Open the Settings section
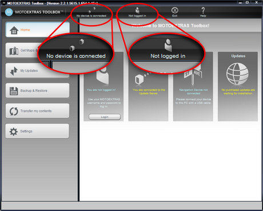Image resolution: width=263 pixels, height=211 pixels. click(x=38, y=131)
